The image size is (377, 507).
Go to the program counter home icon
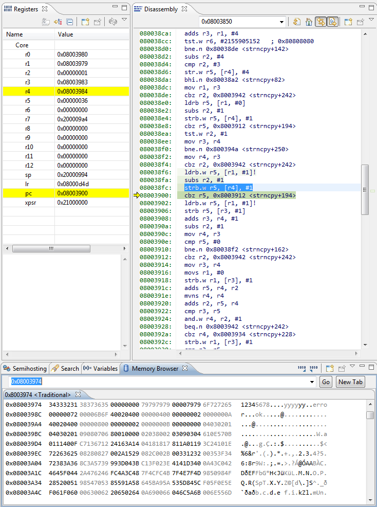[x=309, y=22]
